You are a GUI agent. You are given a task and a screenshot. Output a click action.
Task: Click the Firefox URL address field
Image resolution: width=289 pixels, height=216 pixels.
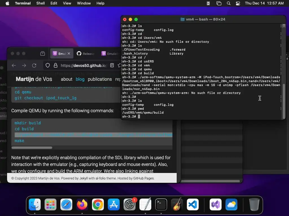(83, 65)
